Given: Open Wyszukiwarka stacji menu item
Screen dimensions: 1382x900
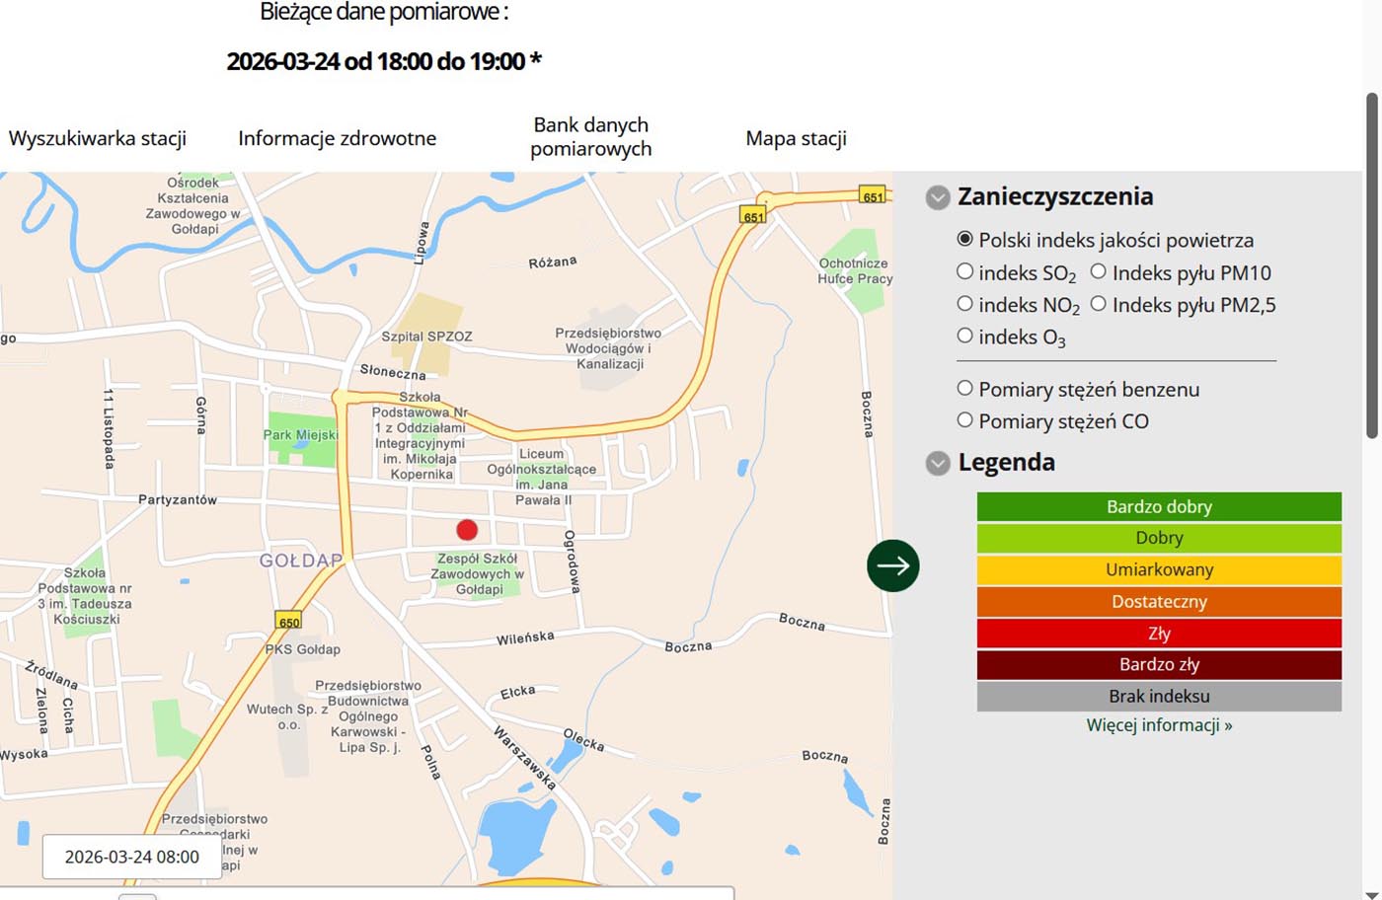Looking at the screenshot, I should coord(98,138).
